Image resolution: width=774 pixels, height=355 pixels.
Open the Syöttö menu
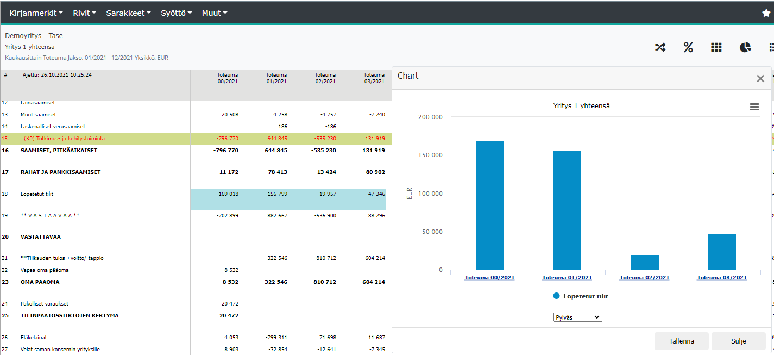(176, 13)
